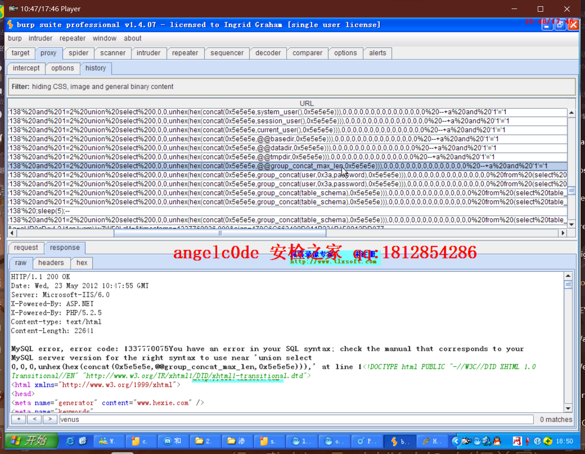
Task: Click history table scroll up arrow
Action: (571, 112)
